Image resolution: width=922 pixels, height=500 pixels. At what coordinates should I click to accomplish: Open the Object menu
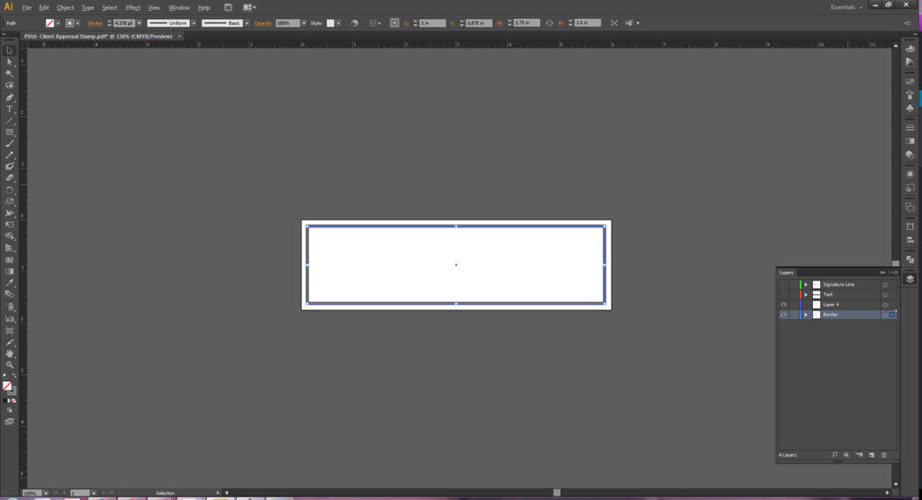click(65, 7)
